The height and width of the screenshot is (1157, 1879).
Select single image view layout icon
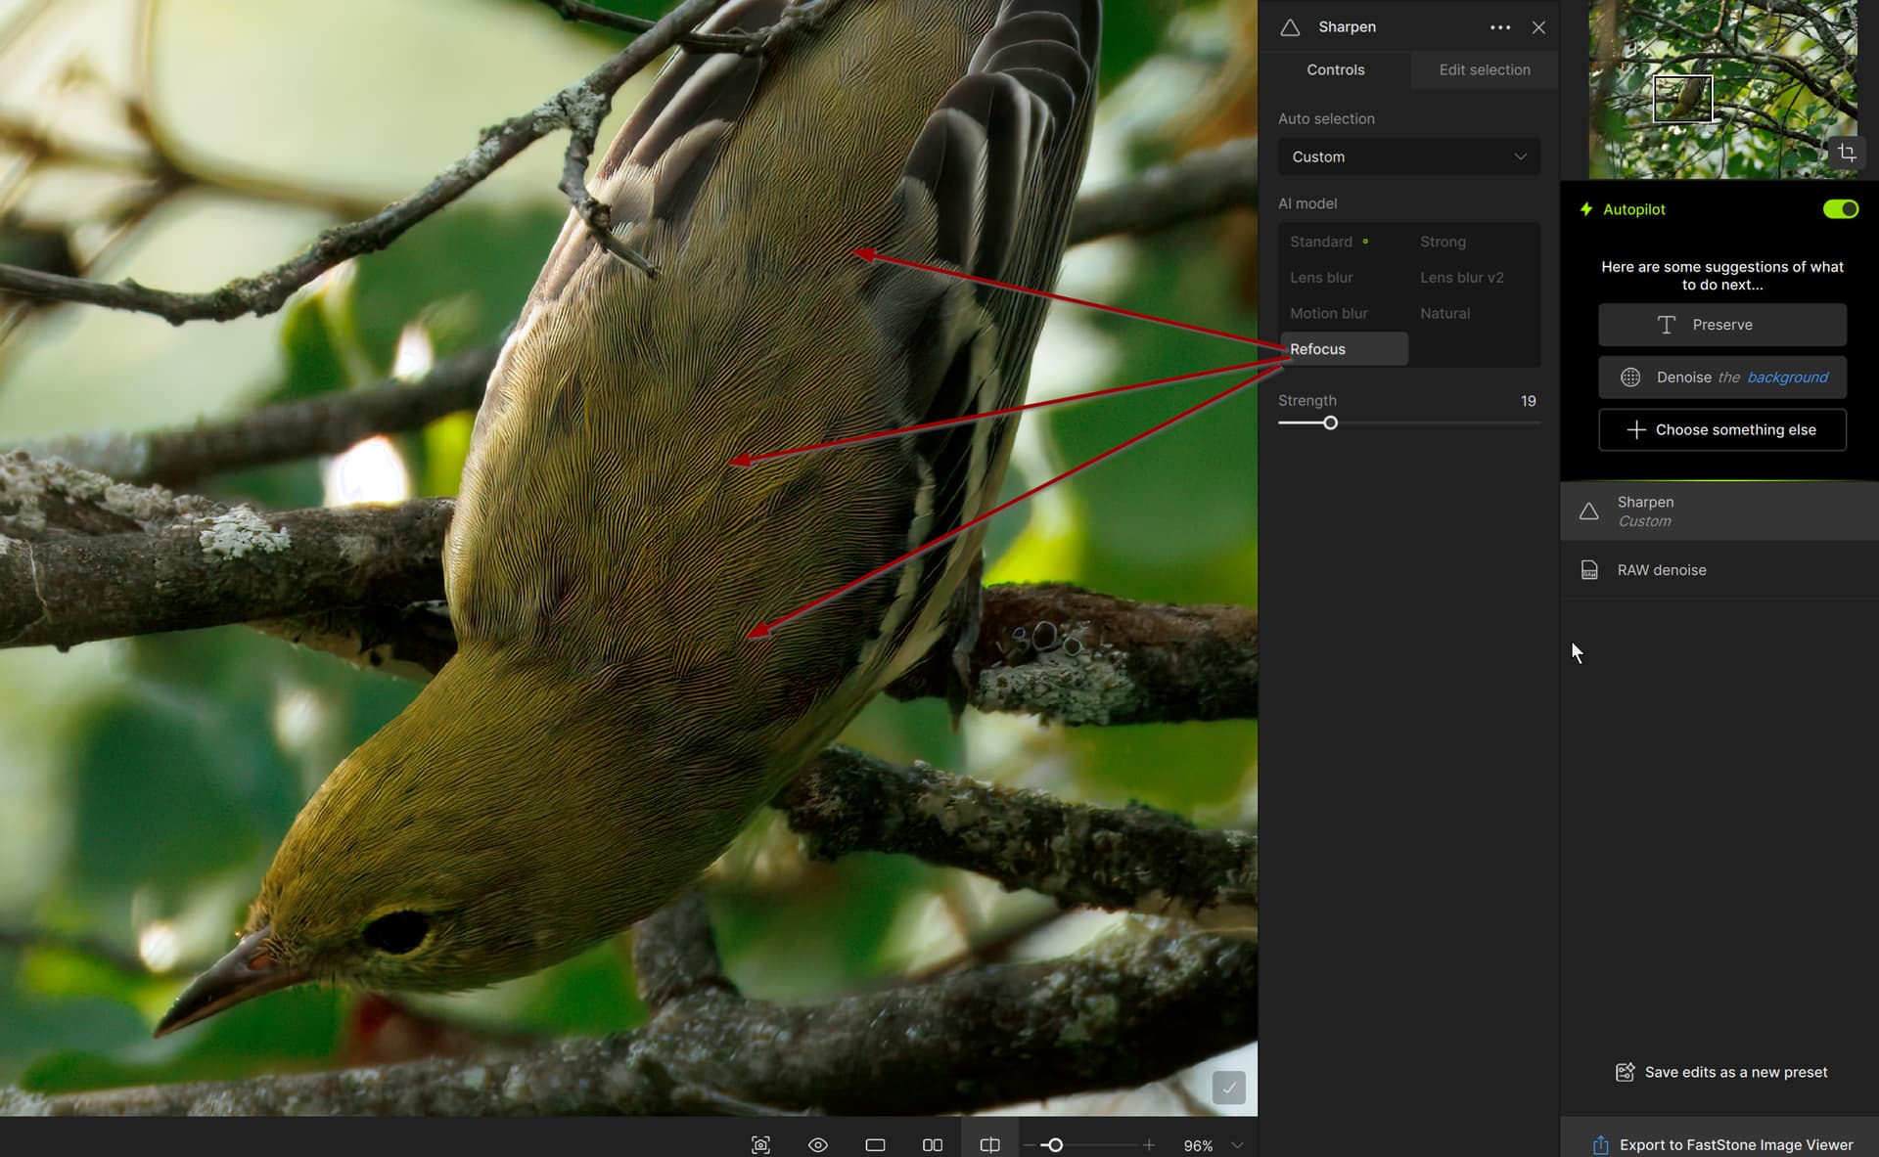(x=875, y=1144)
